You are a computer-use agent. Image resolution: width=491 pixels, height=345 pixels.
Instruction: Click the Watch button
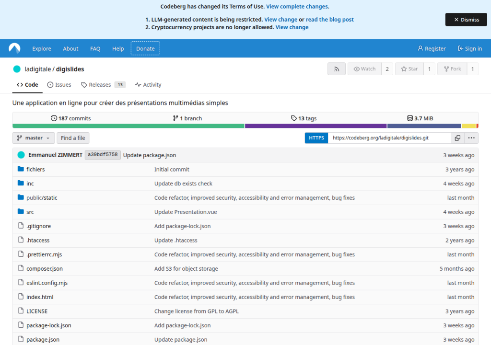(x=364, y=69)
